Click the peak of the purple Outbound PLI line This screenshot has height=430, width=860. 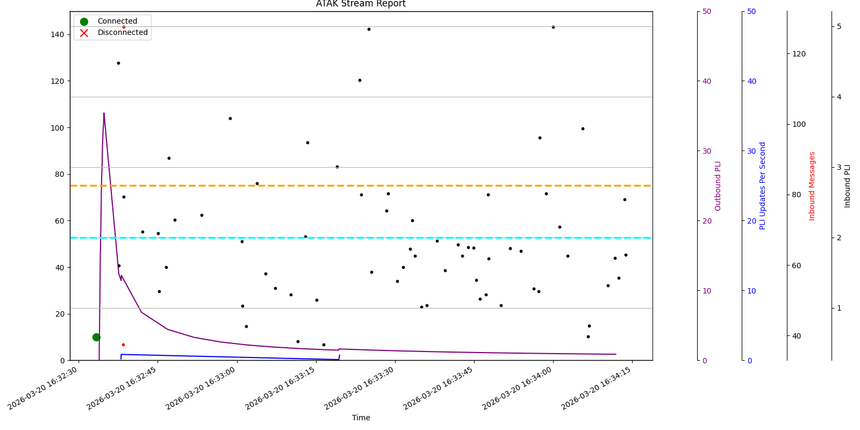tap(104, 113)
